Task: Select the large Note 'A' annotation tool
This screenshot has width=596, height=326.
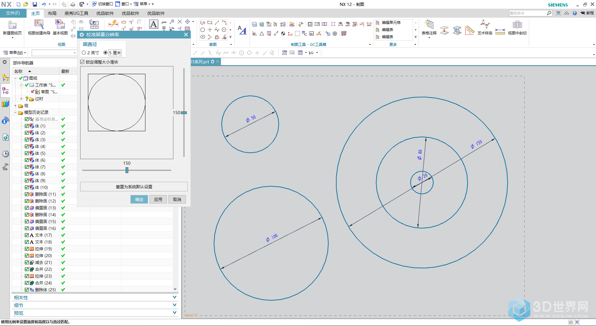Action: (x=154, y=24)
